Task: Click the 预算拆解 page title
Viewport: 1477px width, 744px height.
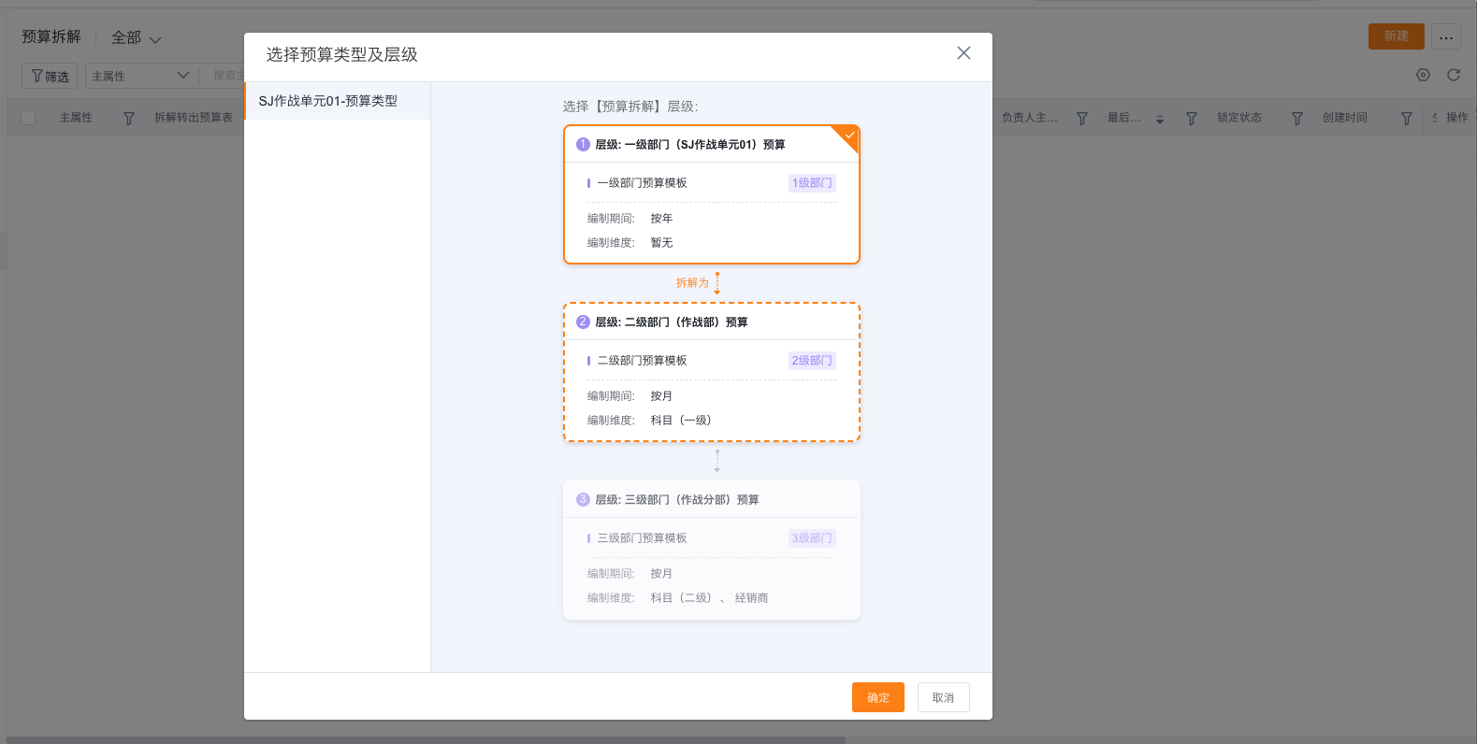Action: point(51,36)
